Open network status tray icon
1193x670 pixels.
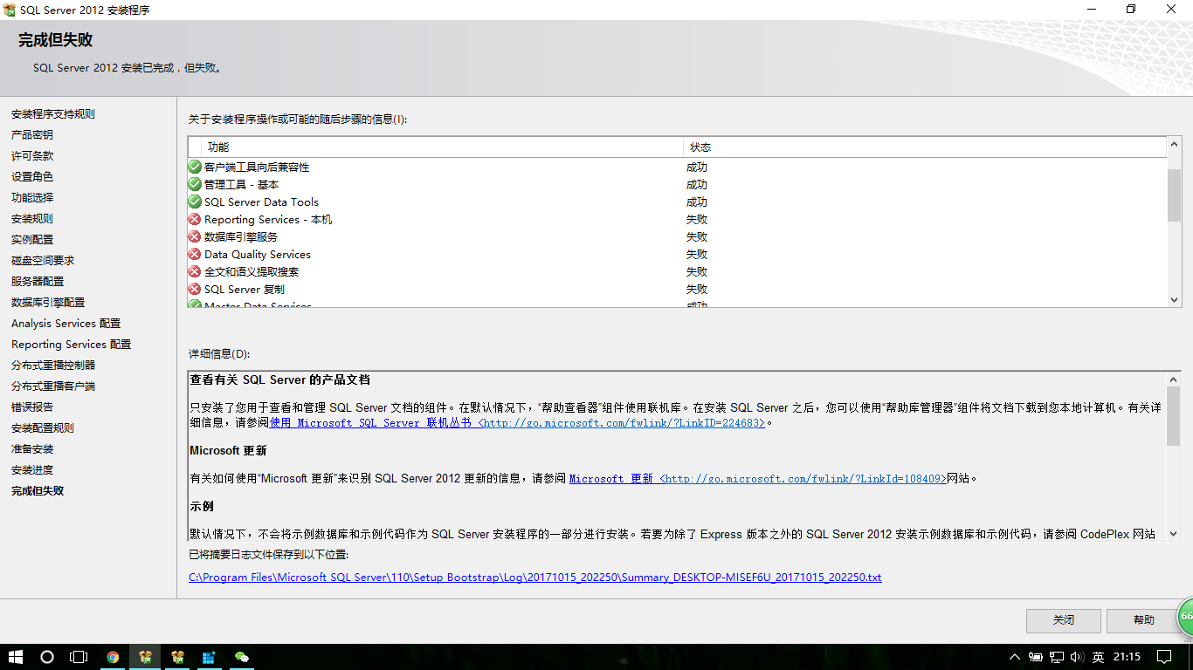click(1057, 657)
